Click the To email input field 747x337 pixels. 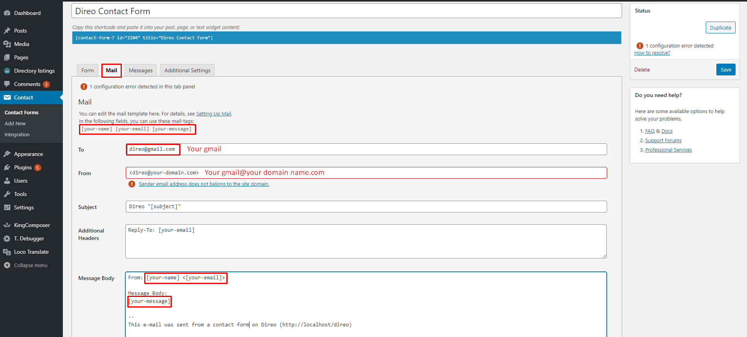point(366,149)
